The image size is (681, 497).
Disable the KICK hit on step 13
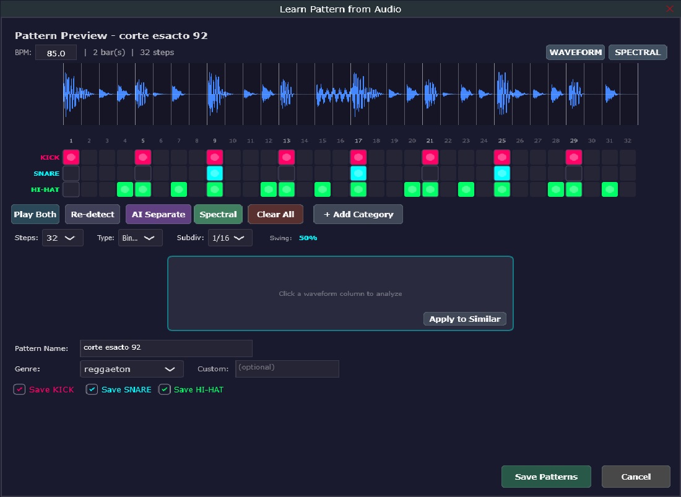pyautogui.click(x=287, y=157)
